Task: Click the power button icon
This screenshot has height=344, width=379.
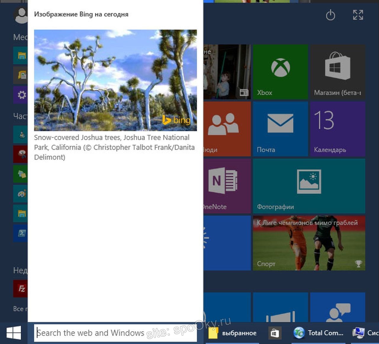Action: 330,15
